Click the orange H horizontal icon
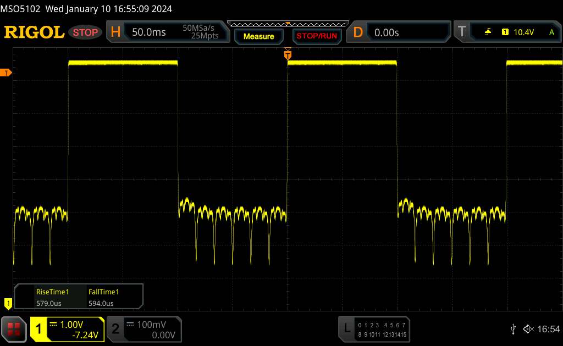This screenshot has width=563, height=346. tap(115, 32)
